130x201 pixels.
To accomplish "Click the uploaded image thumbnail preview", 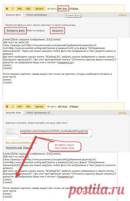I will [12, 133].
